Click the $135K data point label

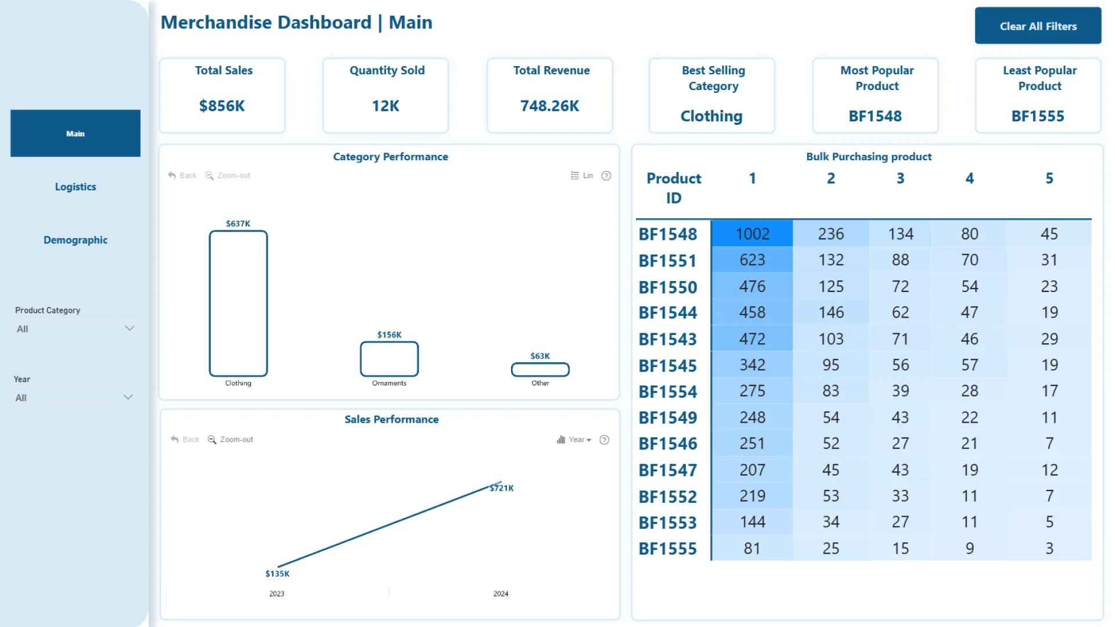(x=278, y=574)
